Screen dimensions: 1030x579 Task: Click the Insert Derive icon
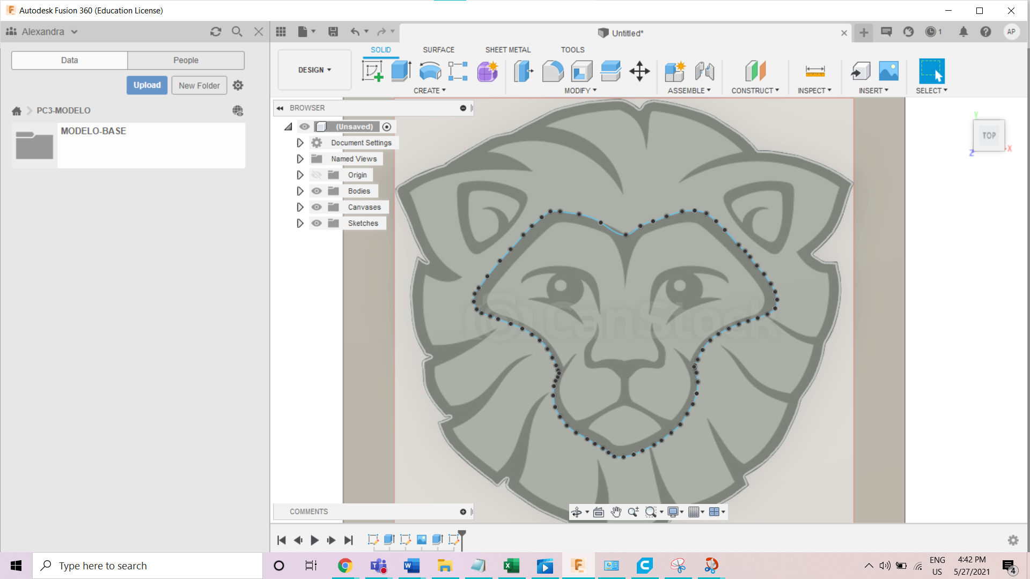(x=860, y=71)
